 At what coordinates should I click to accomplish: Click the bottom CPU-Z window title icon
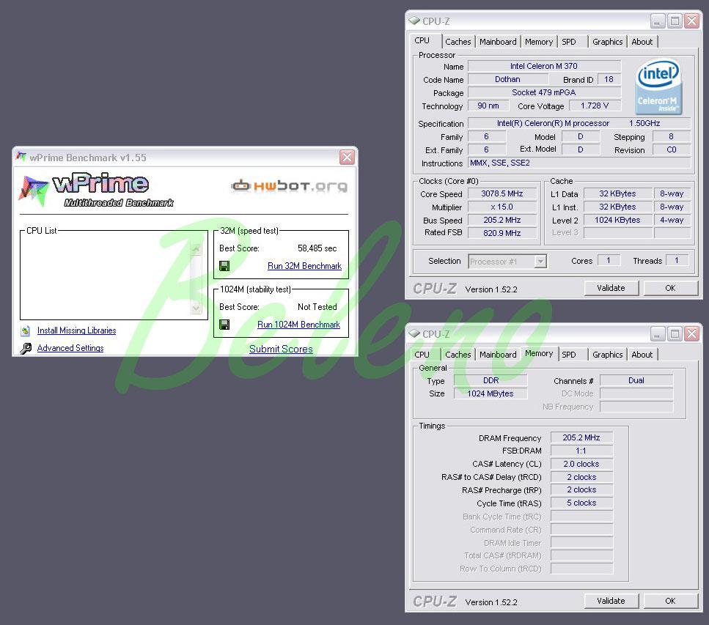[414, 333]
